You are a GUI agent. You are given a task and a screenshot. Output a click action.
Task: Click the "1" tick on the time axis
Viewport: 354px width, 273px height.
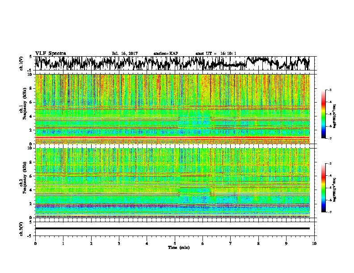click(63, 244)
